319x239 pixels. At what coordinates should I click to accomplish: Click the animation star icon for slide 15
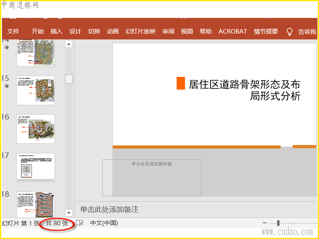pos(7,86)
